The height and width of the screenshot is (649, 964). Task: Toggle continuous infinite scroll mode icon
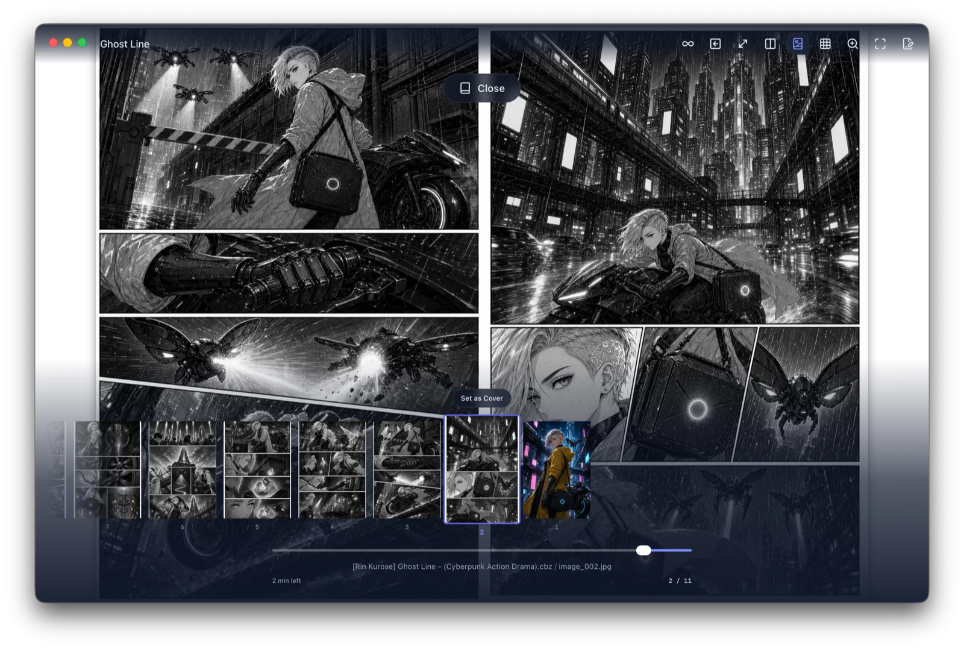pos(687,44)
